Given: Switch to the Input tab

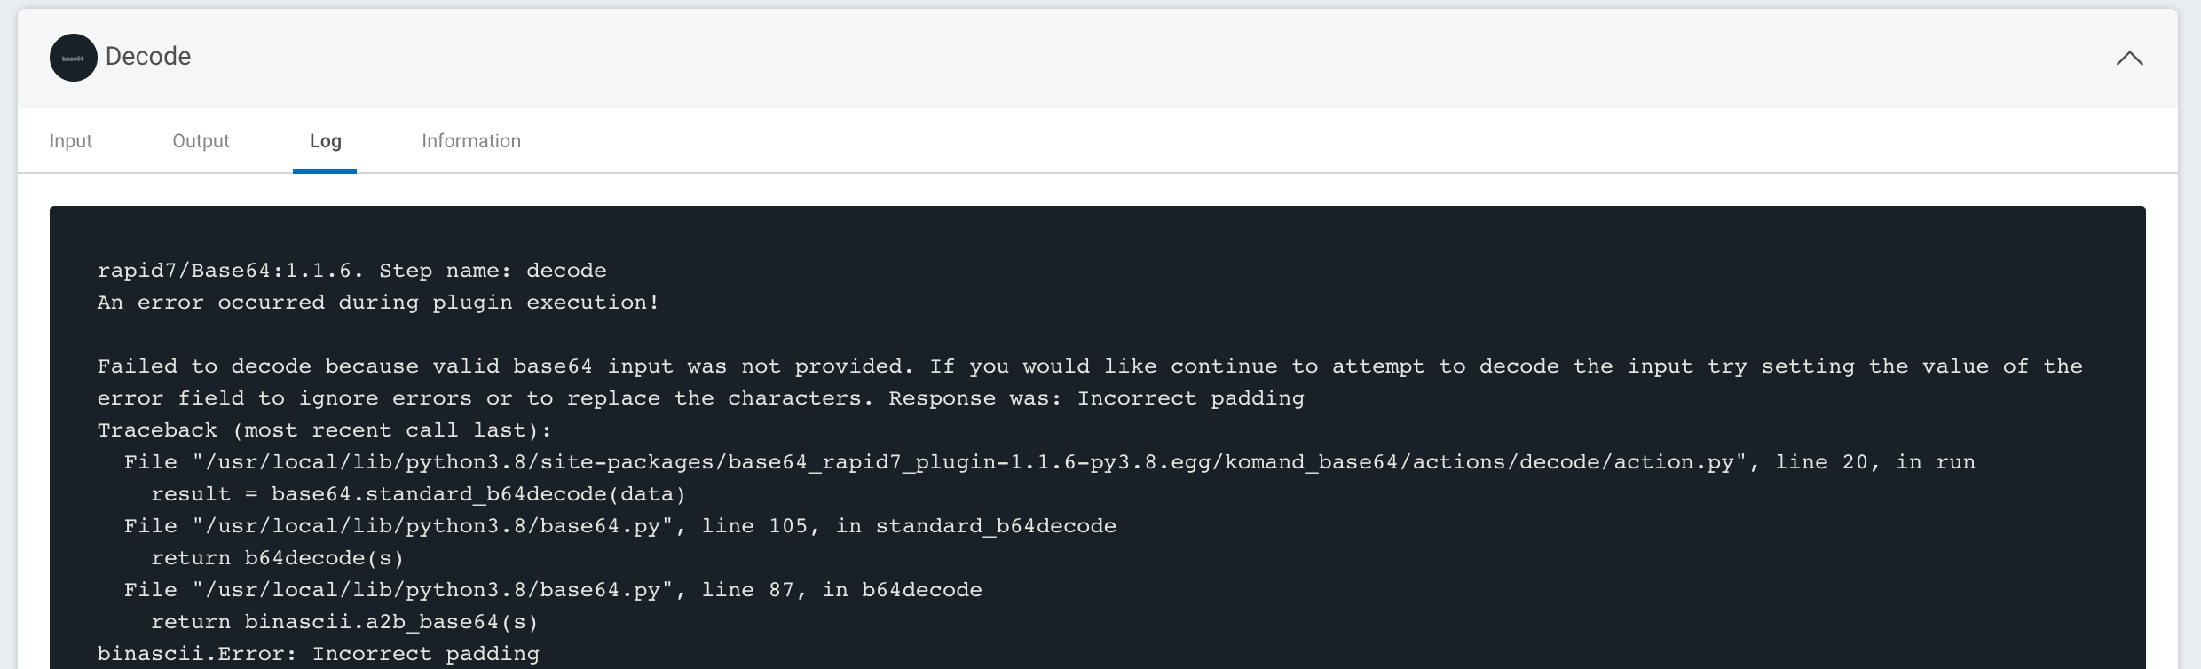Looking at the screenshot, I should pos(71,141).
